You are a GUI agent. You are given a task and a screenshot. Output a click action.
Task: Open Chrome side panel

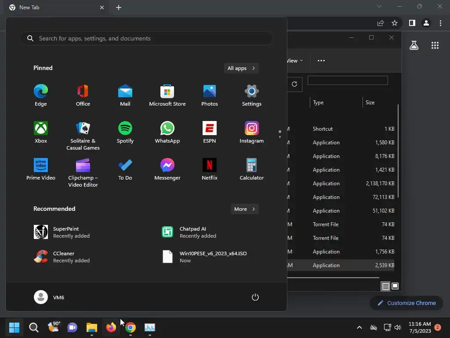click(412, 23)
